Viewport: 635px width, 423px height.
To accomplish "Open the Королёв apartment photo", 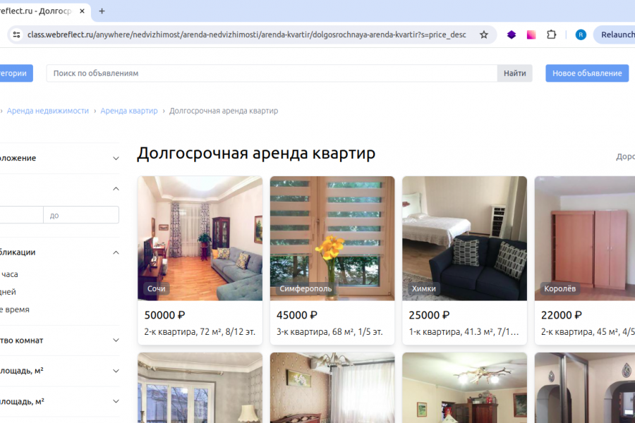I will point(585,238).
